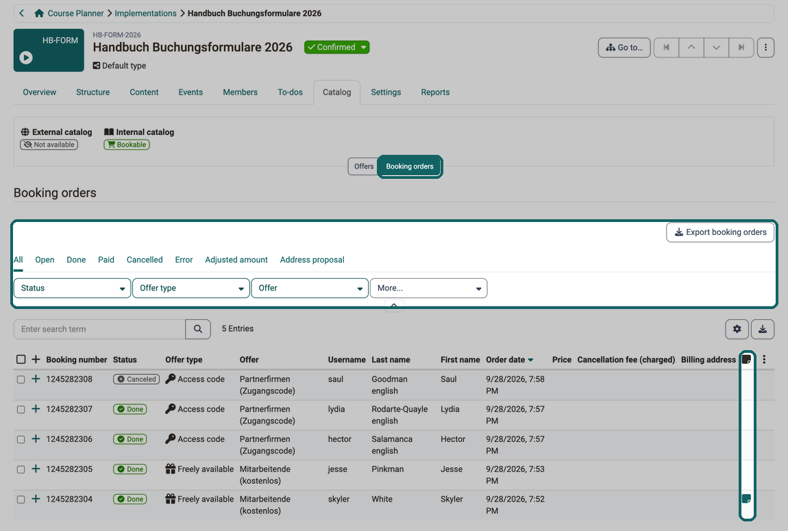Click the search magnifier button
This screenshot has height=531, width=788.
pyautogui.click(x=198, y=329)
